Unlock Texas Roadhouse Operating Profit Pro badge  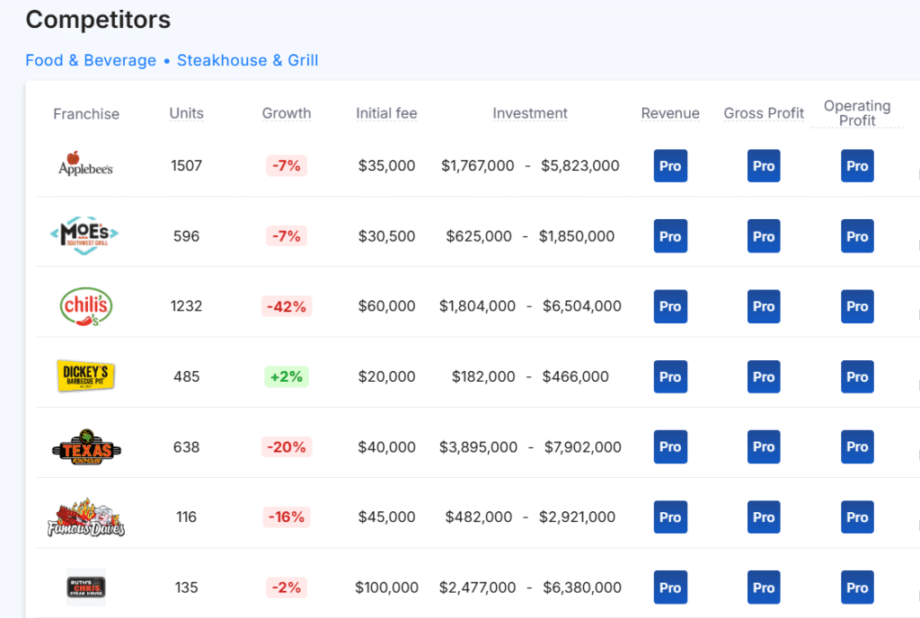pyautogui.click(x=857, y=446)
